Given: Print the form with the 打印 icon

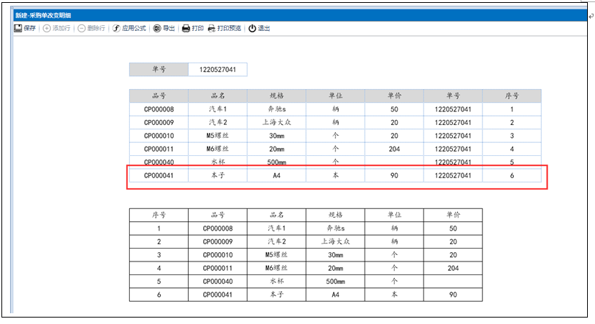Looking at the screenshot, I should [186, 29].
